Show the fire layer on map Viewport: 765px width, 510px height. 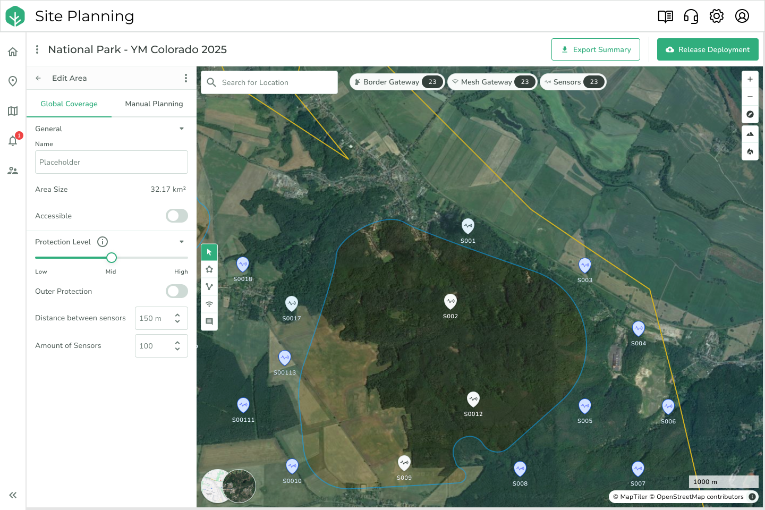tap(750, 151)
